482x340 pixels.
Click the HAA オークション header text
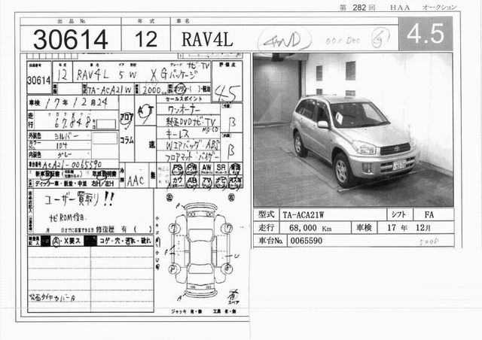423,8
